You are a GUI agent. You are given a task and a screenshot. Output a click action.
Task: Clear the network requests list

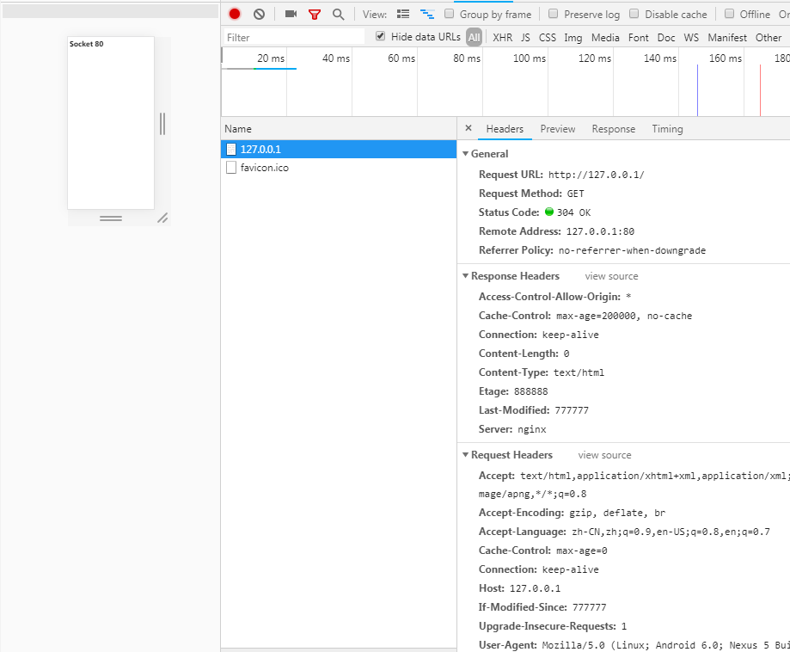[x=259, y=14]
